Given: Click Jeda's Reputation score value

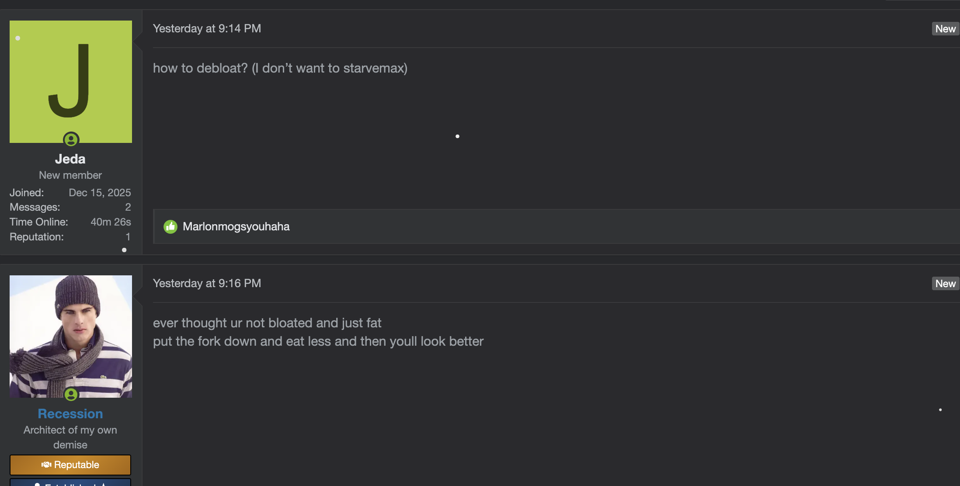Looking at the screenshot, I should (x=128, y=237).
